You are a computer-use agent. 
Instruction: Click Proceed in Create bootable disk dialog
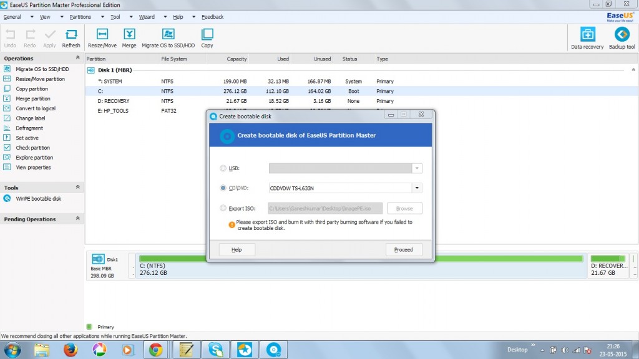(x=404, y=249)
